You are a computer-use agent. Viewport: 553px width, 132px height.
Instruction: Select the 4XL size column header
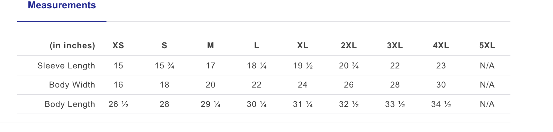pyautogui.click(x=441, y=46)
